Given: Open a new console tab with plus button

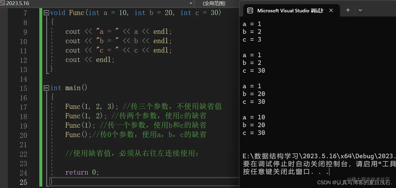Looking at the screenshot, I should (348, 10).
